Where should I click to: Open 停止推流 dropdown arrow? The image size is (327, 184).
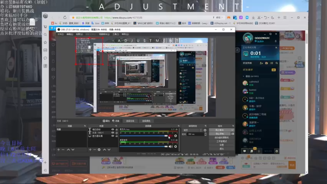(x=232, y=130)
